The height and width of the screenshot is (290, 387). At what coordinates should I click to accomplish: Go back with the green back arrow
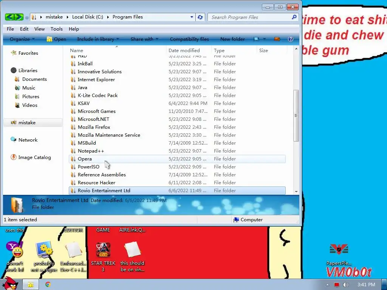tap(9, 17)
